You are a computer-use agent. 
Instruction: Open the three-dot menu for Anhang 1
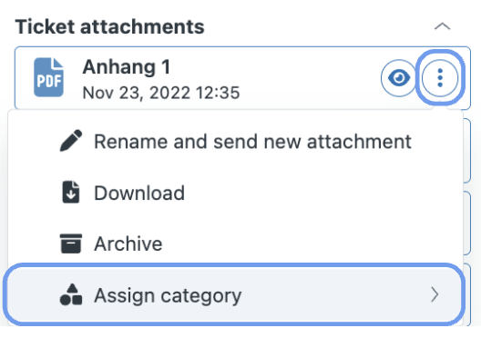pos(440,78)
